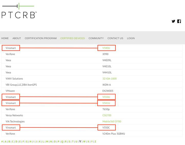This screenshot has width=185, height=145.
Task: Jump to letter X in alphabet index
Action: 88,142
